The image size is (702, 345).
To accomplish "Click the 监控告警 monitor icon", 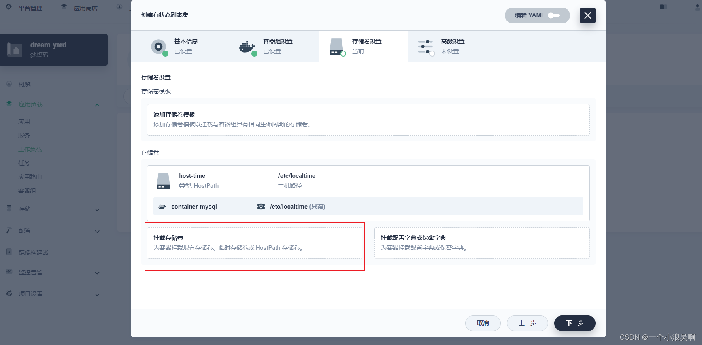I will point(9,271).
